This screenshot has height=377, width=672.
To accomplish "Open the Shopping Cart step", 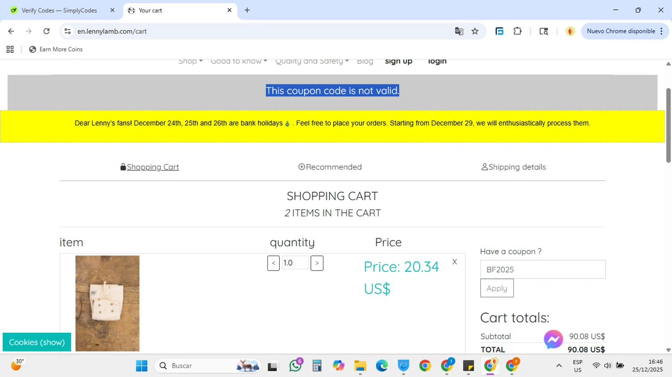I will coord(150,167).
